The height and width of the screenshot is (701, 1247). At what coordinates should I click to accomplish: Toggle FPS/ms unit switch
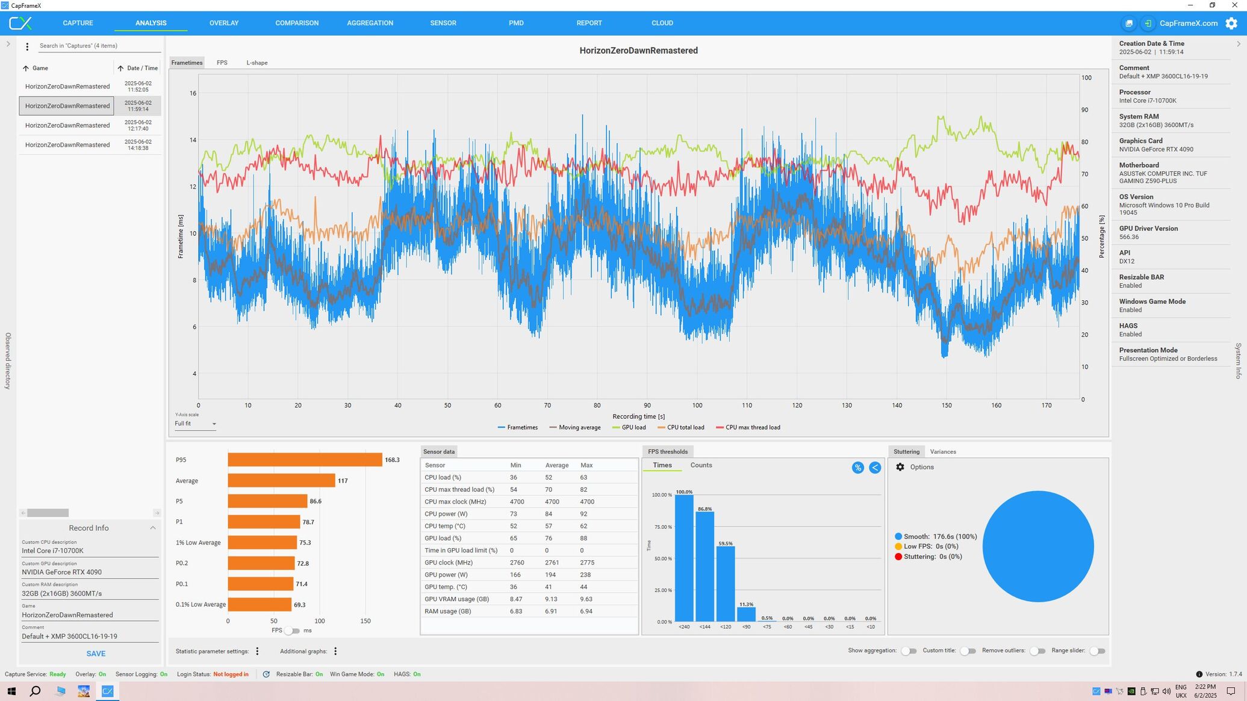(x=291, y=631)
